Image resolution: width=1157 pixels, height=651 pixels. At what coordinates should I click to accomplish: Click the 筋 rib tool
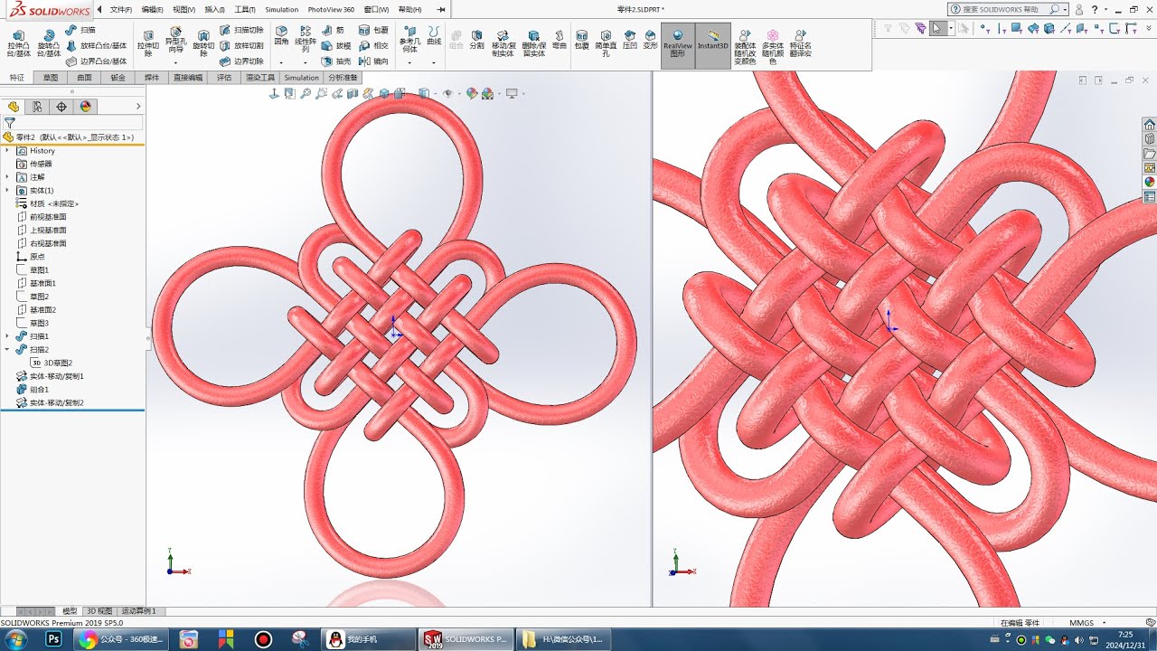tap(332, 30)
